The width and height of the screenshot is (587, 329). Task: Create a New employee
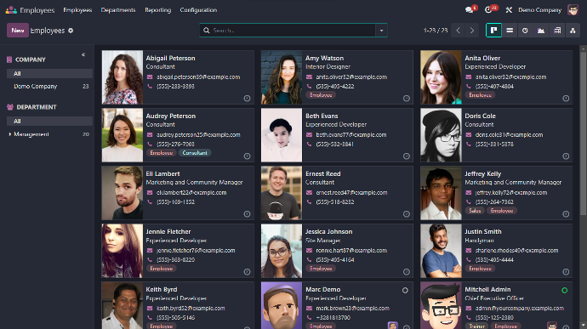pos(18,31)
